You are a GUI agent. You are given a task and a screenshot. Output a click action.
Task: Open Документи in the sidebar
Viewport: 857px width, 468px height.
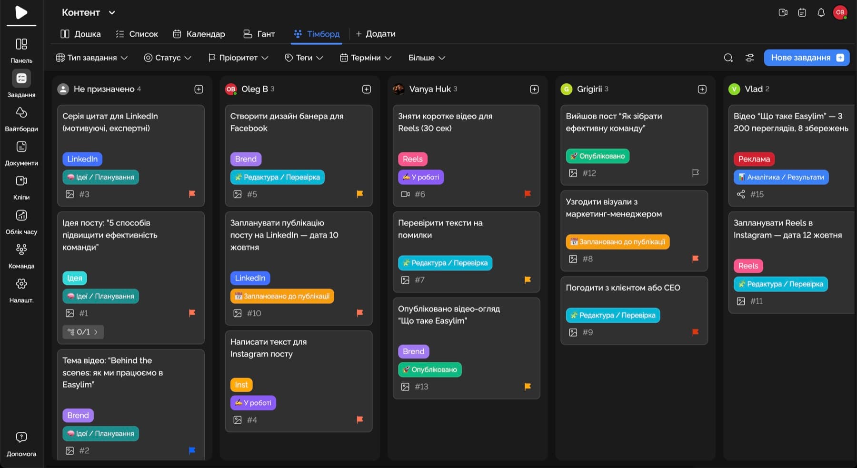click(x=21, y=153)
